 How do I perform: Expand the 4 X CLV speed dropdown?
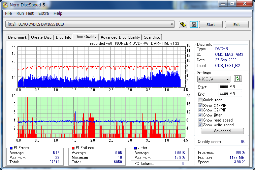[214, 79]
